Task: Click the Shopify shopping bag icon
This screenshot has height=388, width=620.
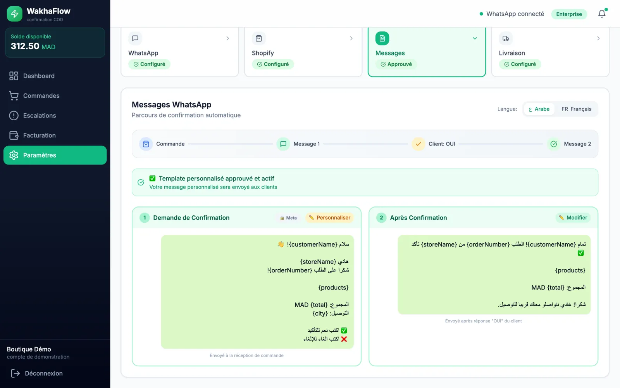Action: (x=259, y=38)
